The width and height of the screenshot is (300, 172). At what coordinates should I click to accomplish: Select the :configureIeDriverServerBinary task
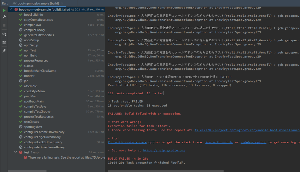tap(56, 147)
